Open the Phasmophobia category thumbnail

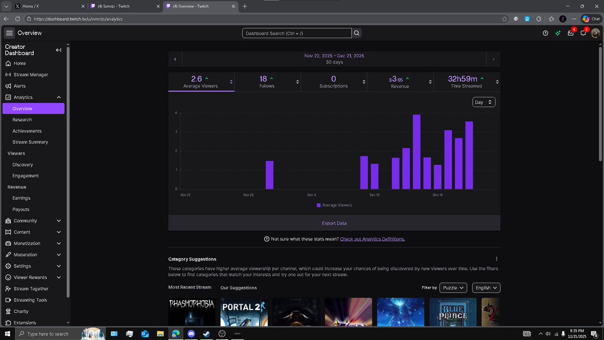pos(192,312)
